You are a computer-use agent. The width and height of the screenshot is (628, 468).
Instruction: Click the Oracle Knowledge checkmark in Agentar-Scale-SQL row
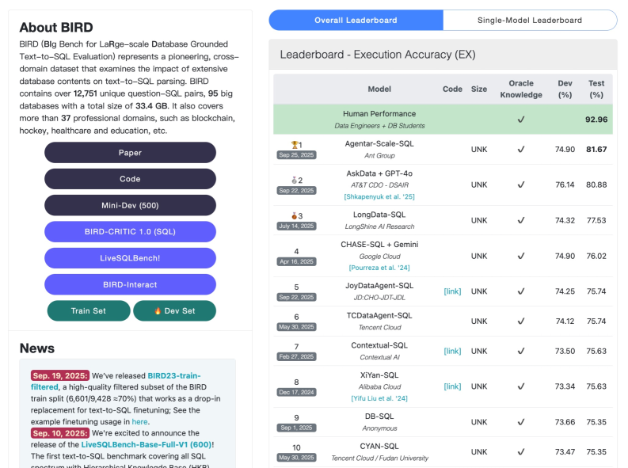[520, 150]
